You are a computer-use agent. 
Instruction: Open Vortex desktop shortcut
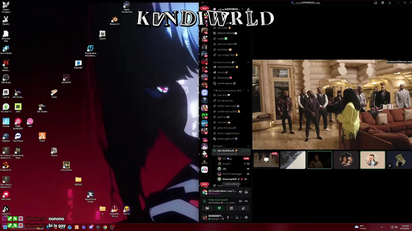point(54,94)
